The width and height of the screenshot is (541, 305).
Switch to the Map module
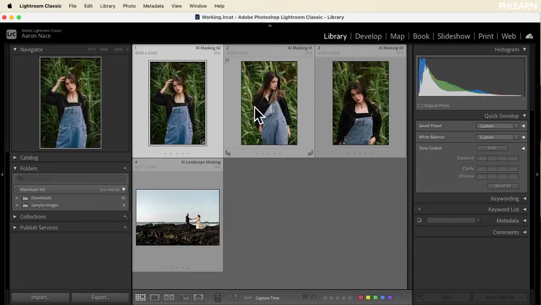click(397, 36)
